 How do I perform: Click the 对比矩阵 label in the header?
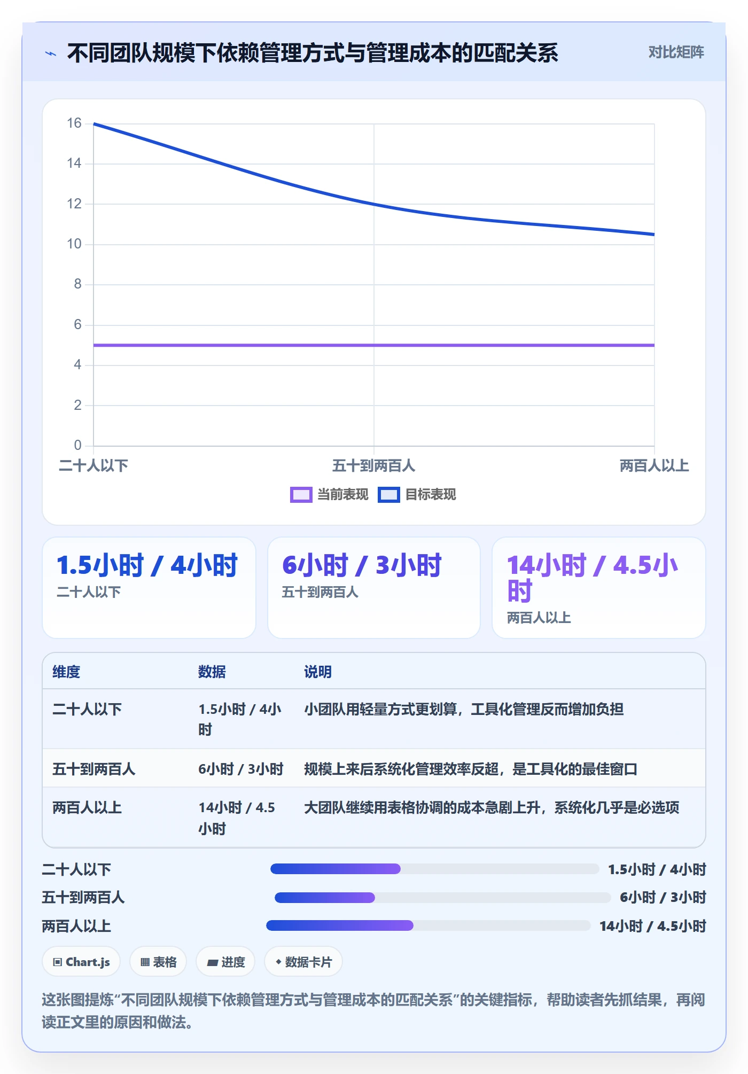pyautogui.click(x=676, y=52)
